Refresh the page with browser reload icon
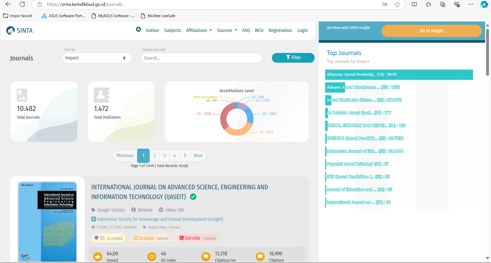The image size is (491, 263). (22, 4)
